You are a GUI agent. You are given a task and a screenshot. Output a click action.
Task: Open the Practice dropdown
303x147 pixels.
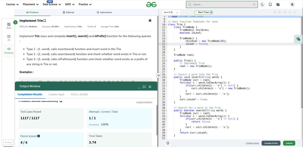pos(85,4)
